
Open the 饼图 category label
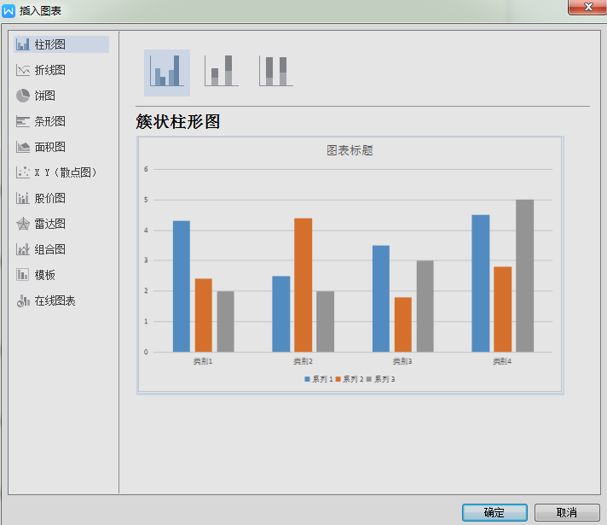pyautogui.click(x=45, y=96)
